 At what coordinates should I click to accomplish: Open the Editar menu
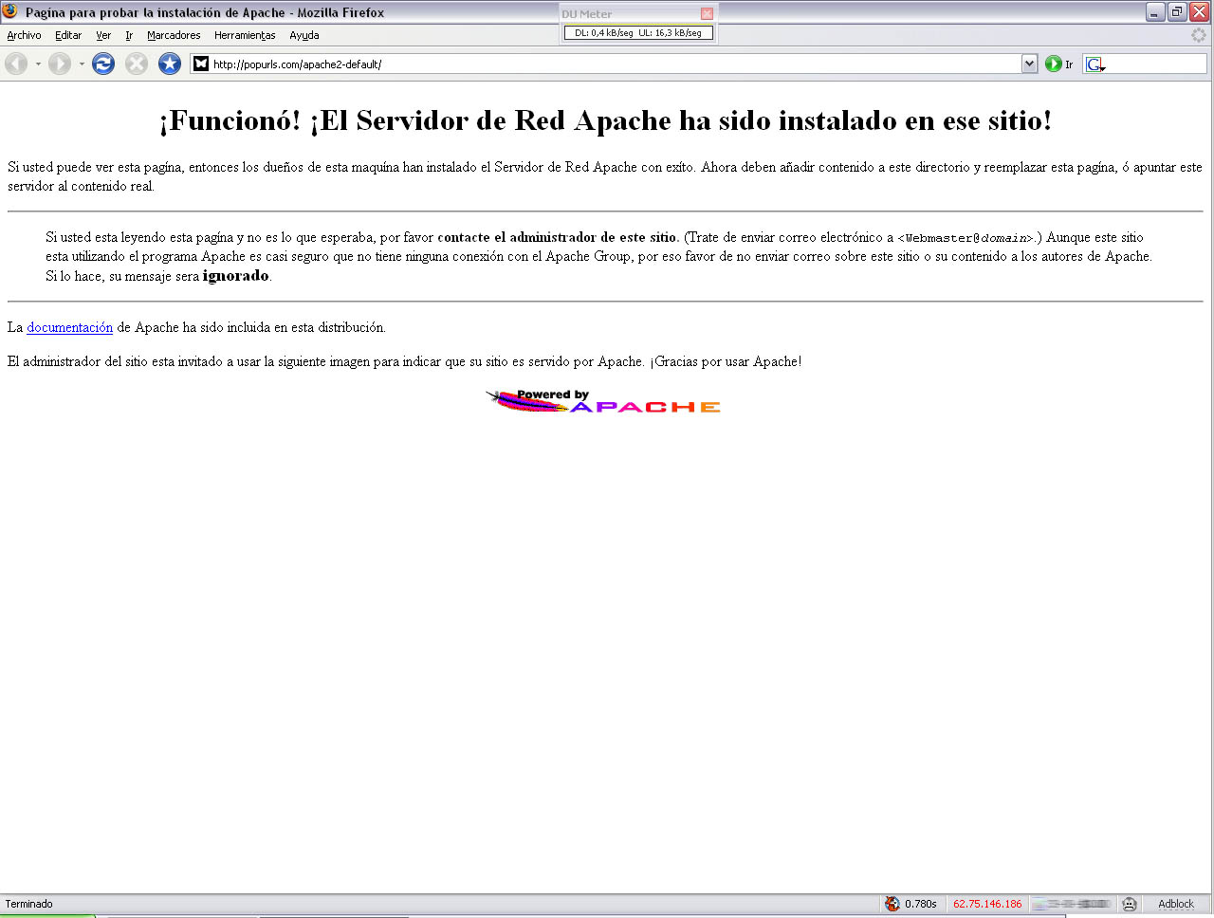click(x=68, y=35)
